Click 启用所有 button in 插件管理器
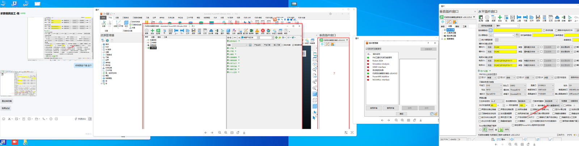Image resolution: width=579 pixels, height=146 pixels. click(374, 108)
